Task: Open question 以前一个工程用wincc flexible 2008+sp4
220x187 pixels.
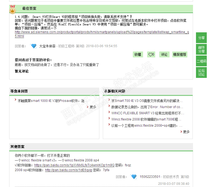Action: coord(147,126)
